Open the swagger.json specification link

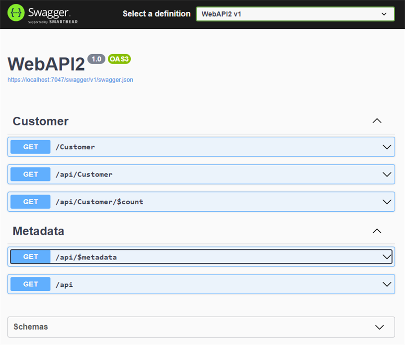pos(70,80)
